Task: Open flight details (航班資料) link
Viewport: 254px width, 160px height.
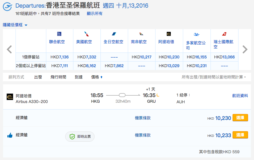Action: click(240, 96)
